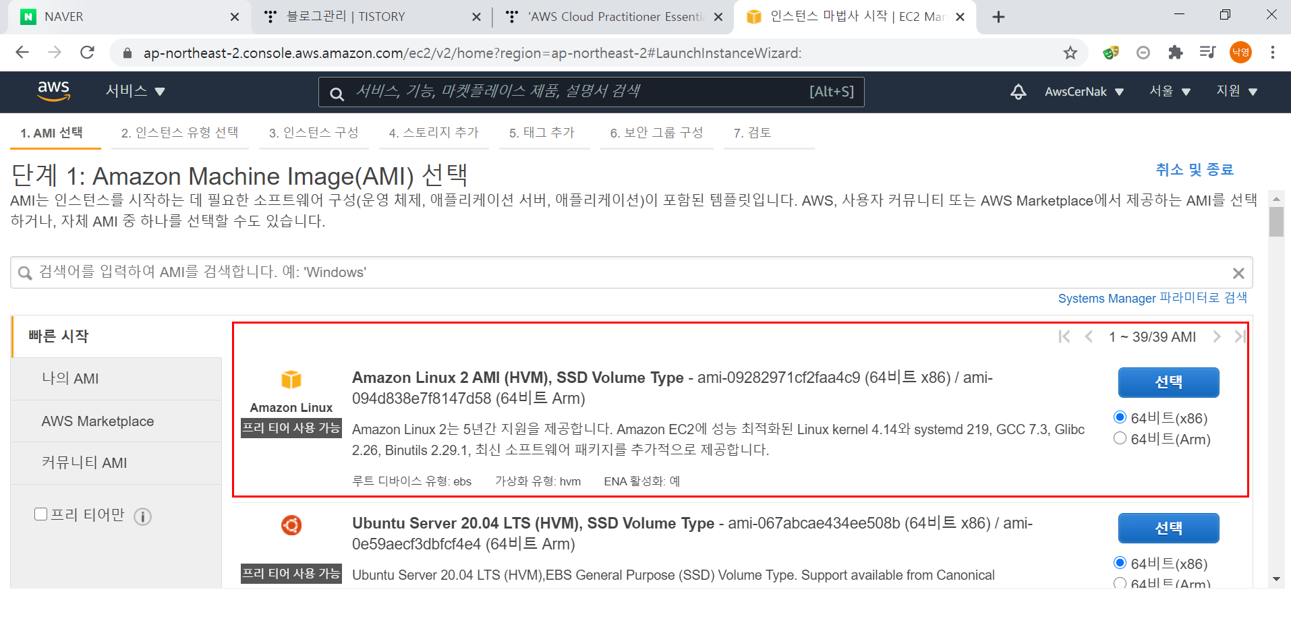
Task: Close the AWS Cloud Practitioner tab
Action: click(x=718, y=17)
